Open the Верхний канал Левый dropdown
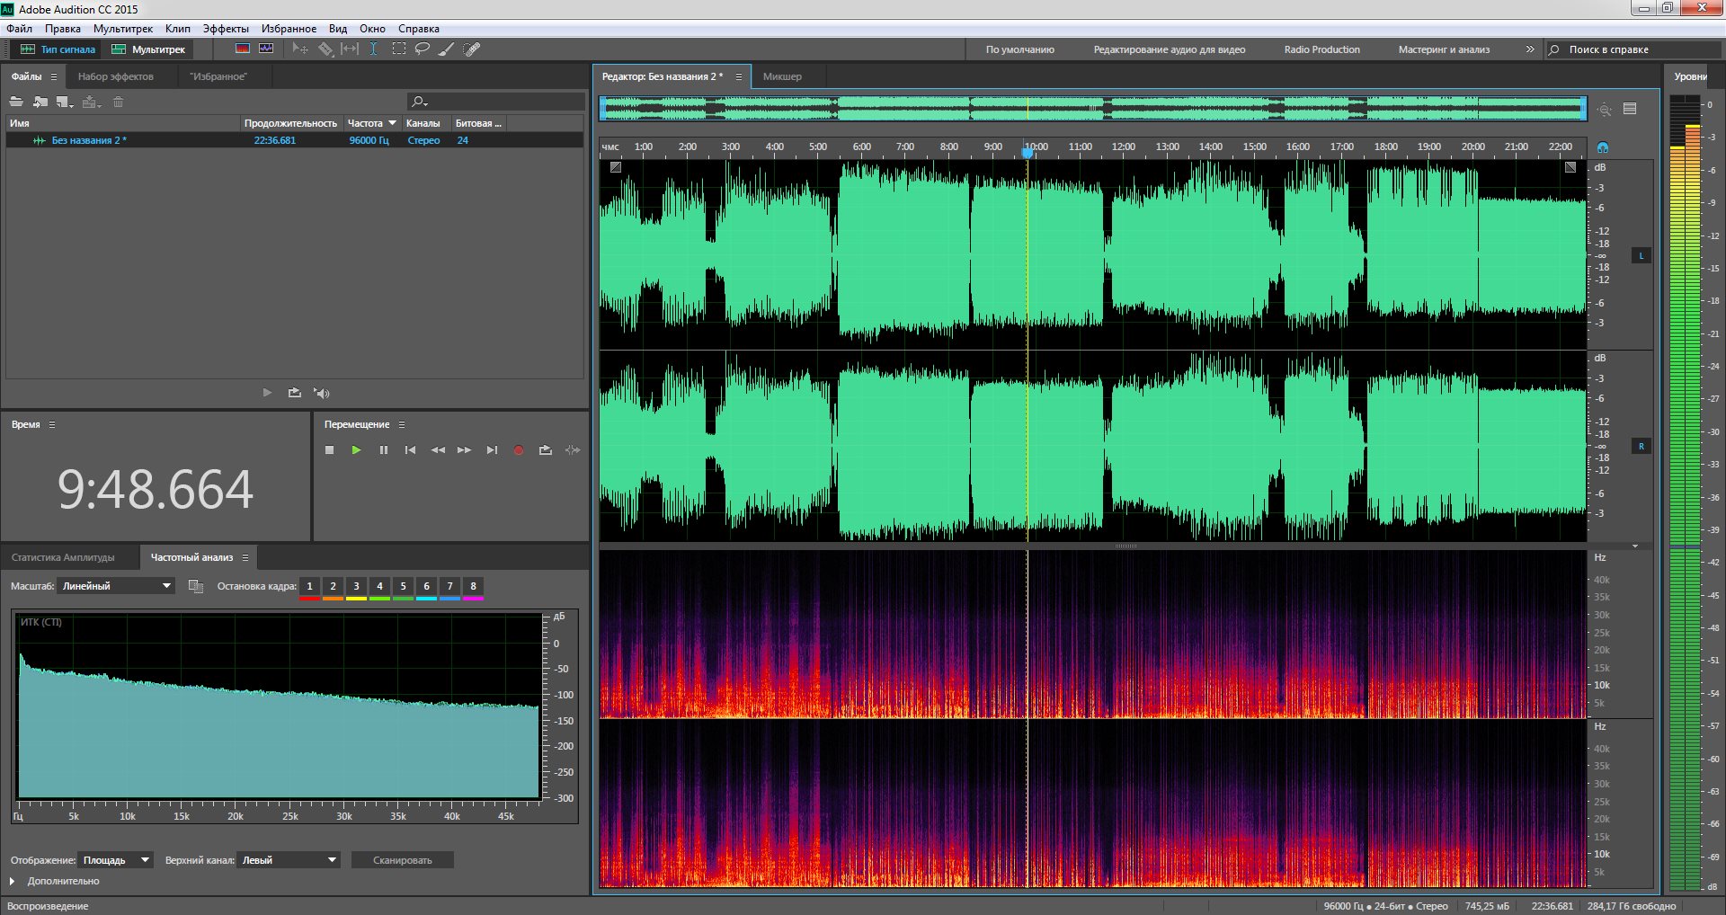 coord(289,860)
